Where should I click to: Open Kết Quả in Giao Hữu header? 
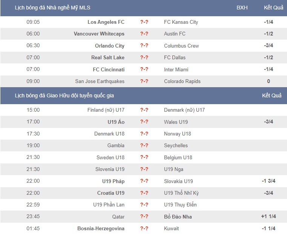(x=272, y=95)
